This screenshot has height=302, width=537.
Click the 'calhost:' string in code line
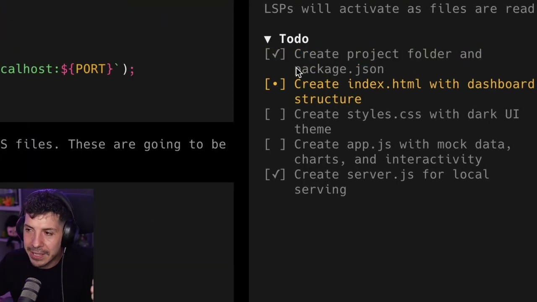coord(30,69)
